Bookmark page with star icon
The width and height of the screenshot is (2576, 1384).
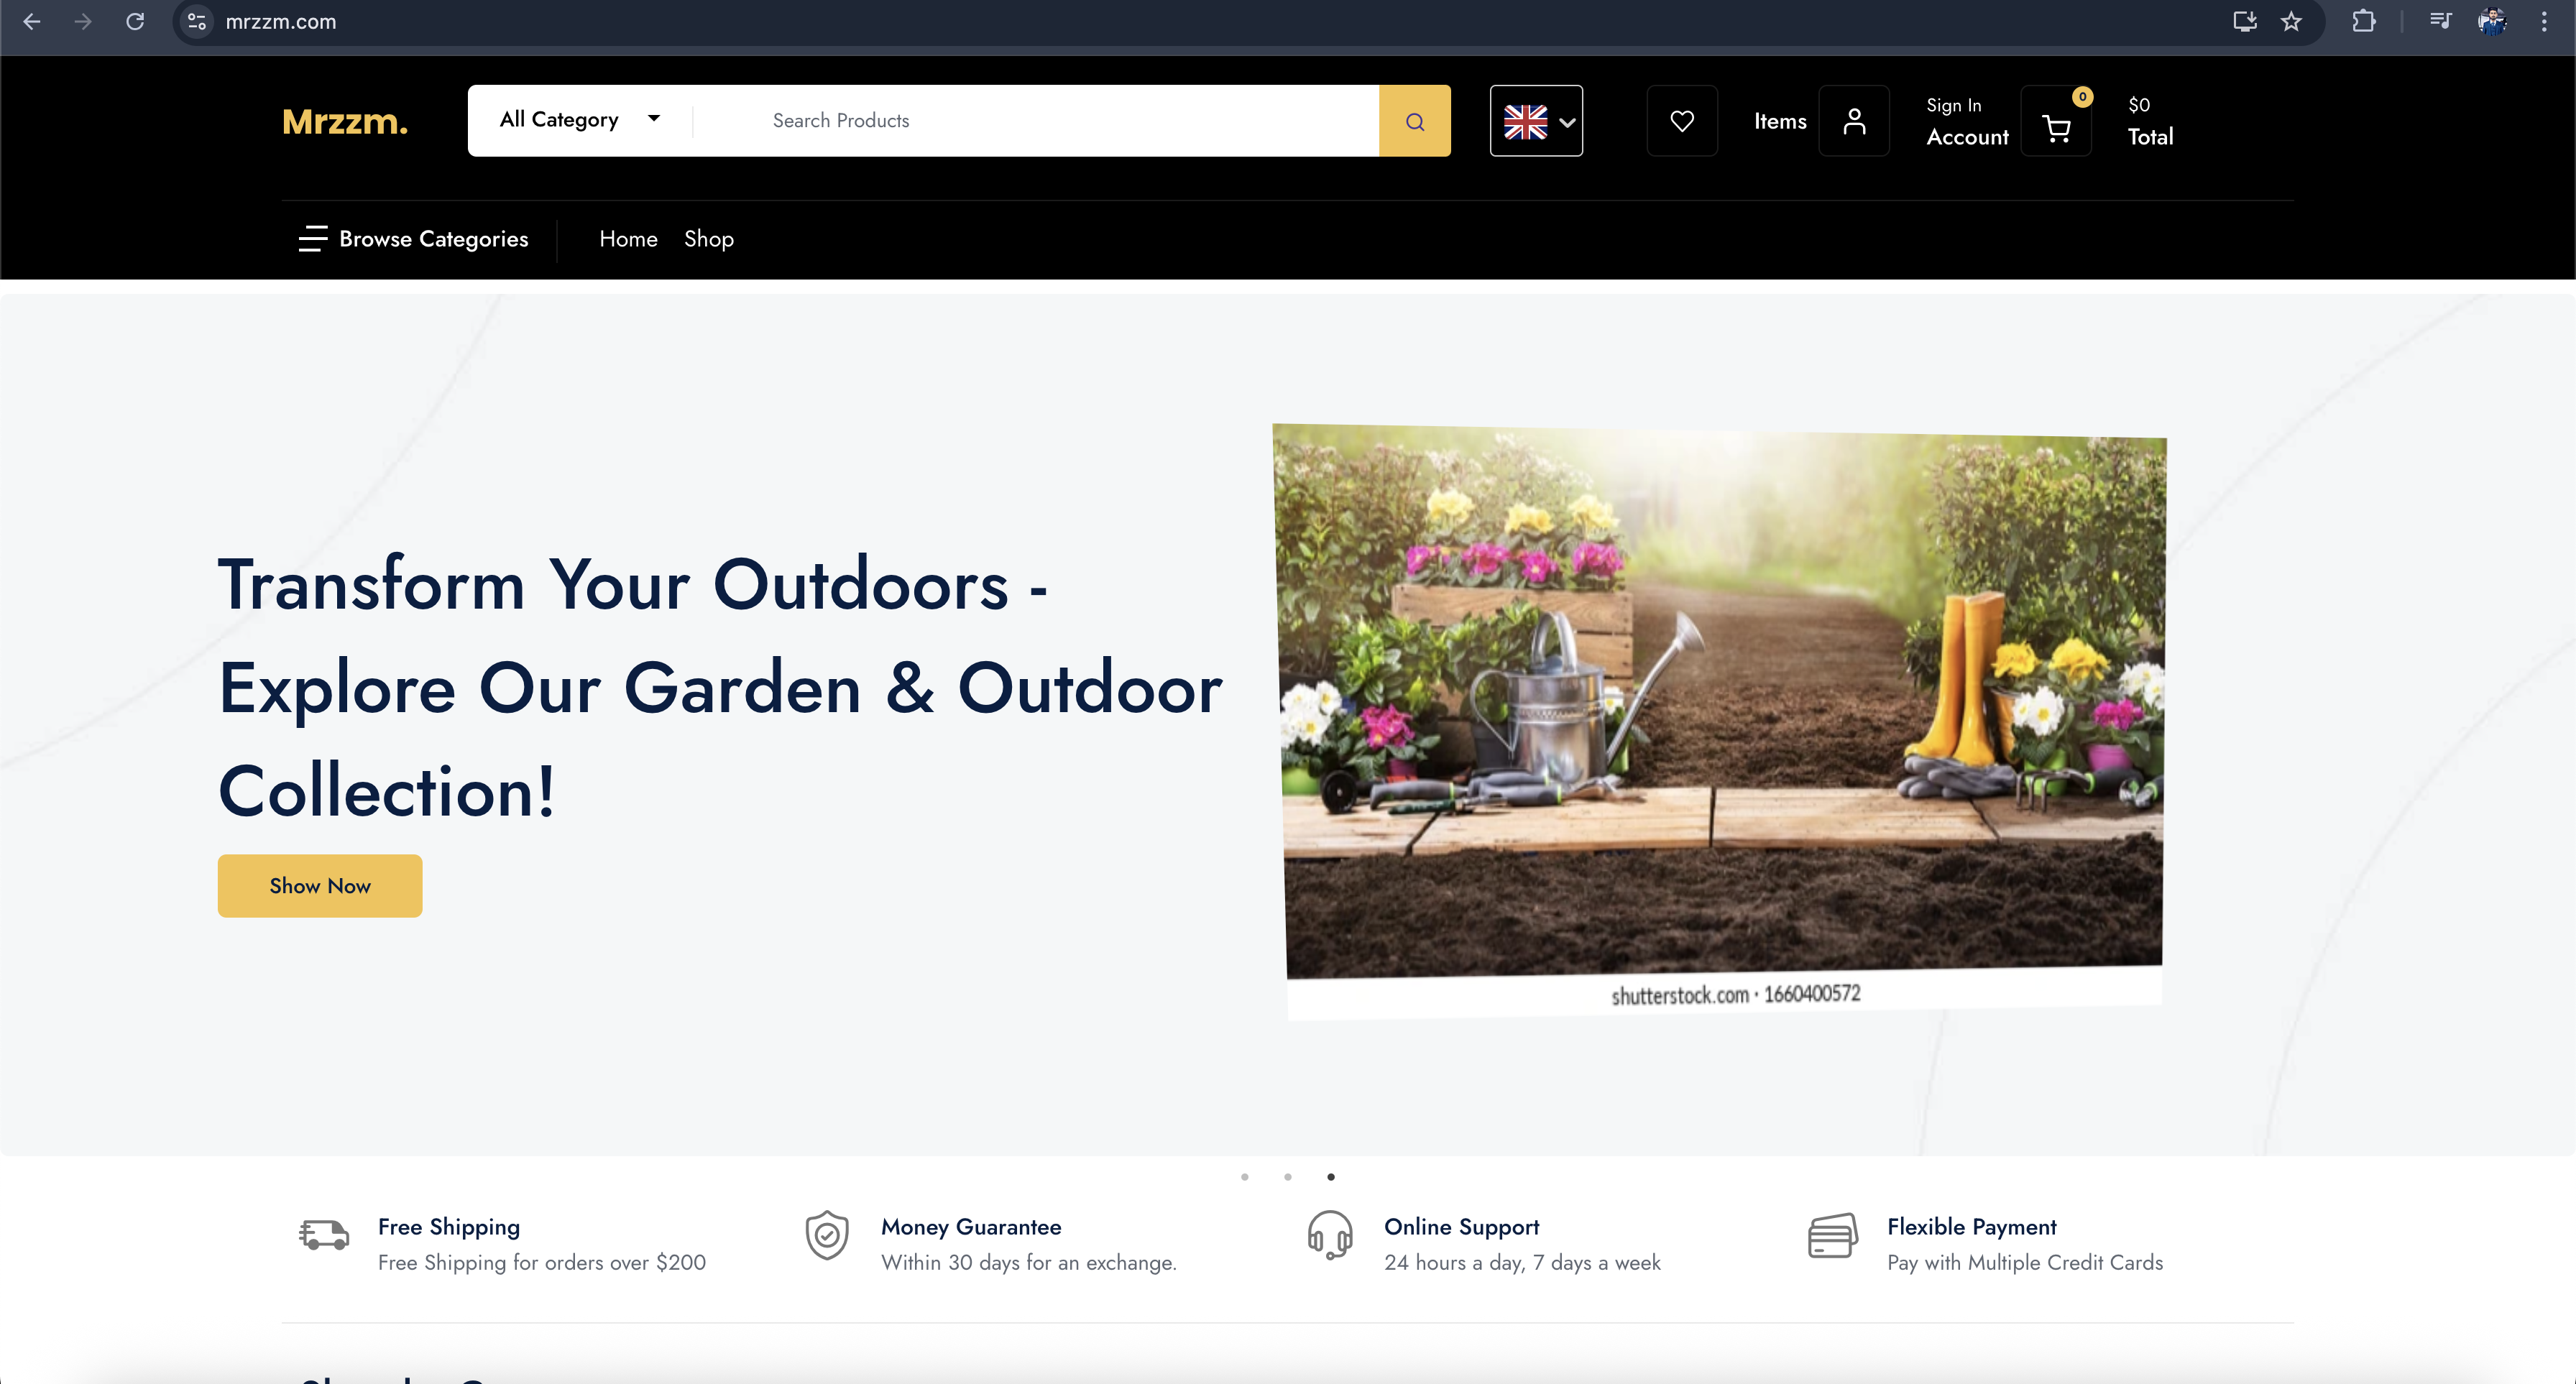tap(2291, 21)
